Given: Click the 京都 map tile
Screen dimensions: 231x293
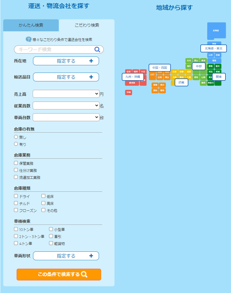Looking at the screenshot, I should (x=182, y=72).
